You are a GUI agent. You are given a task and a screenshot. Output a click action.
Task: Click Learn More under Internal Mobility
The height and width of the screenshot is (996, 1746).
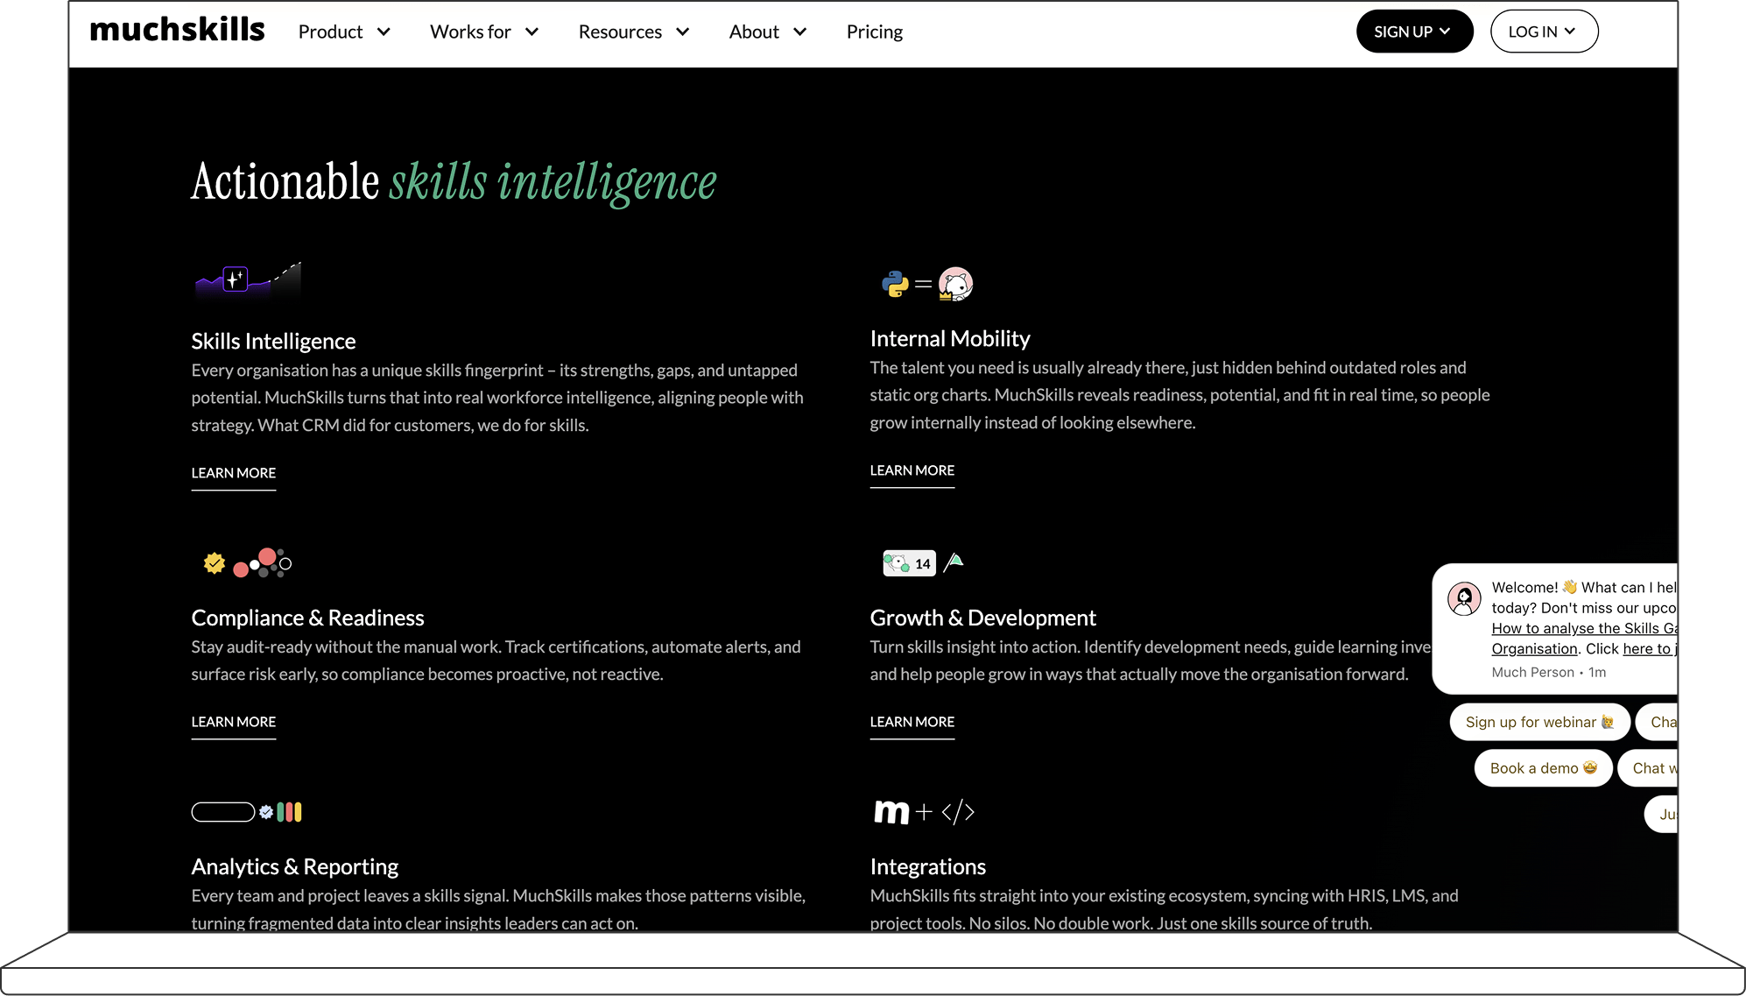pyautogui.click(x=912, y=470)
